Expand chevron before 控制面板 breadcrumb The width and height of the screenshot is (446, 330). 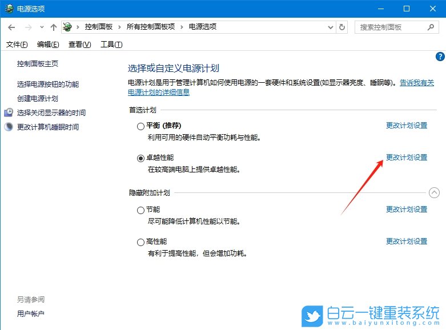(x=78, y=27)
